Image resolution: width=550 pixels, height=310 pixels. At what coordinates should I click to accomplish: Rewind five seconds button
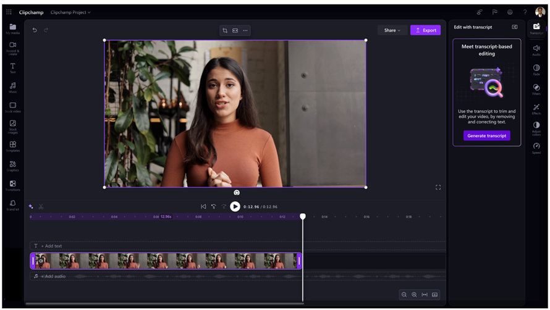pyautogui.click(x=214, y=206)
